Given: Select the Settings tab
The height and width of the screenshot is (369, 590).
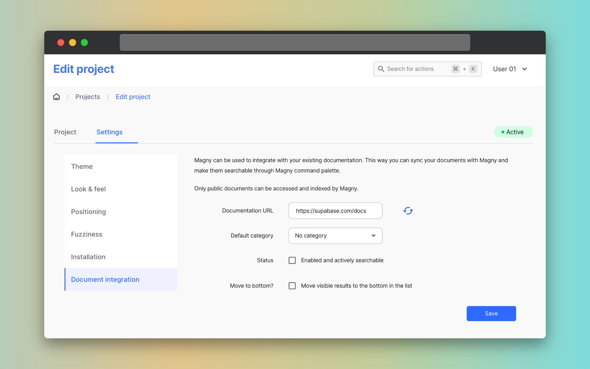Looking at the screenshot, I should (109, 132).
